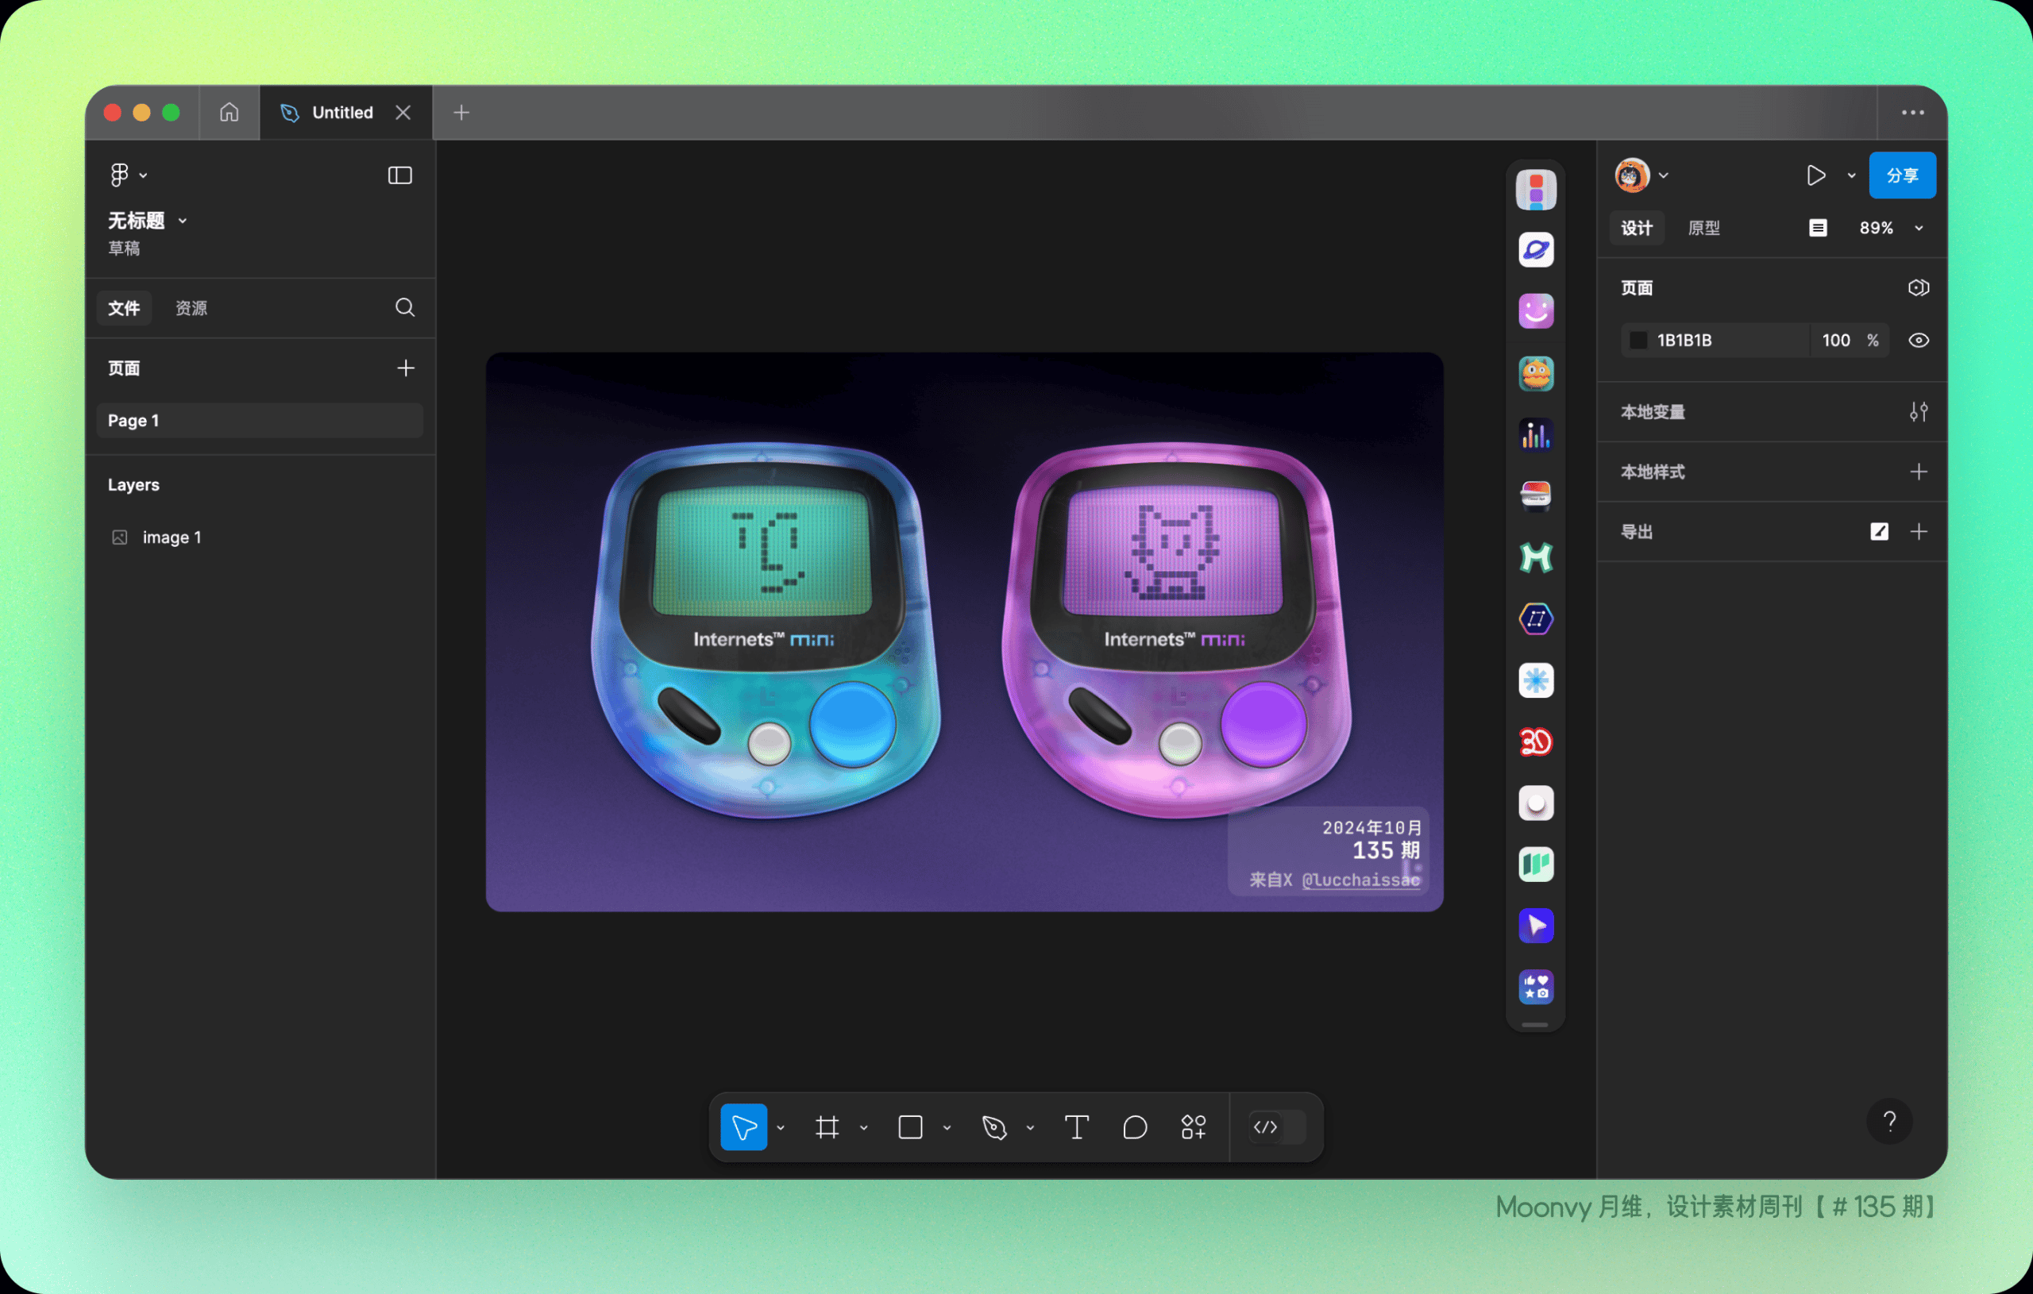The width and height of the screenshot is (2033, 1294).
Task: Pick the Pen tool
Action: [994, 1126]
